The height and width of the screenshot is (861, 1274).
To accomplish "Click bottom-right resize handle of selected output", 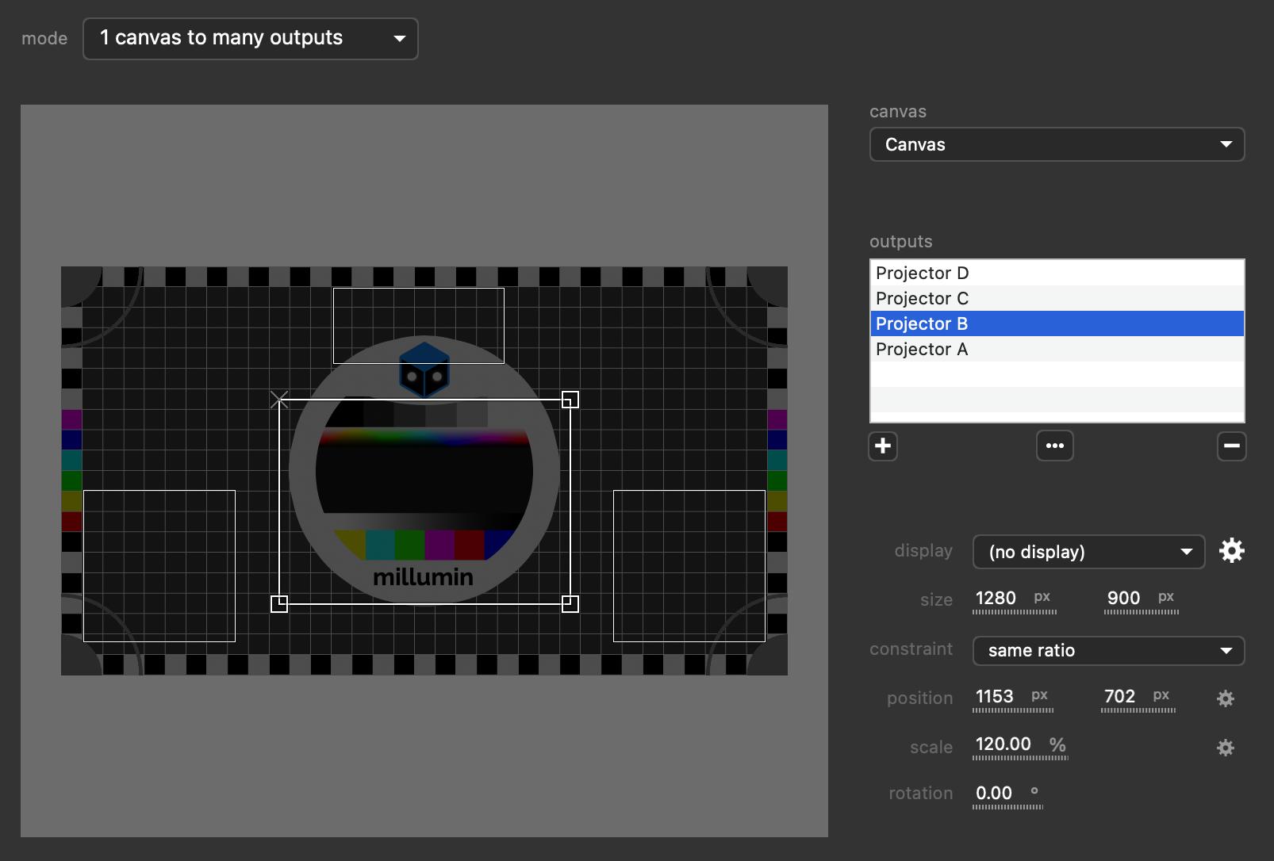I will pos(570,604).
